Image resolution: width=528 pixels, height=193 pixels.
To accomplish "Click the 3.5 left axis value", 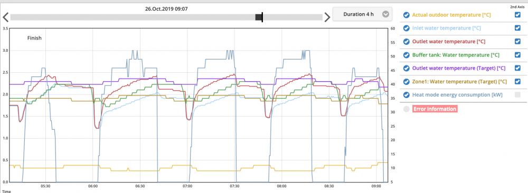I will (x=5, y=28).
